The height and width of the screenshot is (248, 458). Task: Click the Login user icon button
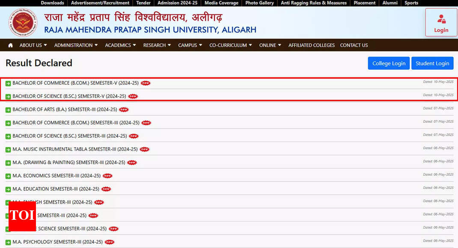(x=441, y=22)
